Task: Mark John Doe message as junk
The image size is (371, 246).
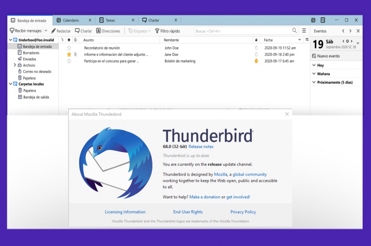Action: [x=256, y=48]
